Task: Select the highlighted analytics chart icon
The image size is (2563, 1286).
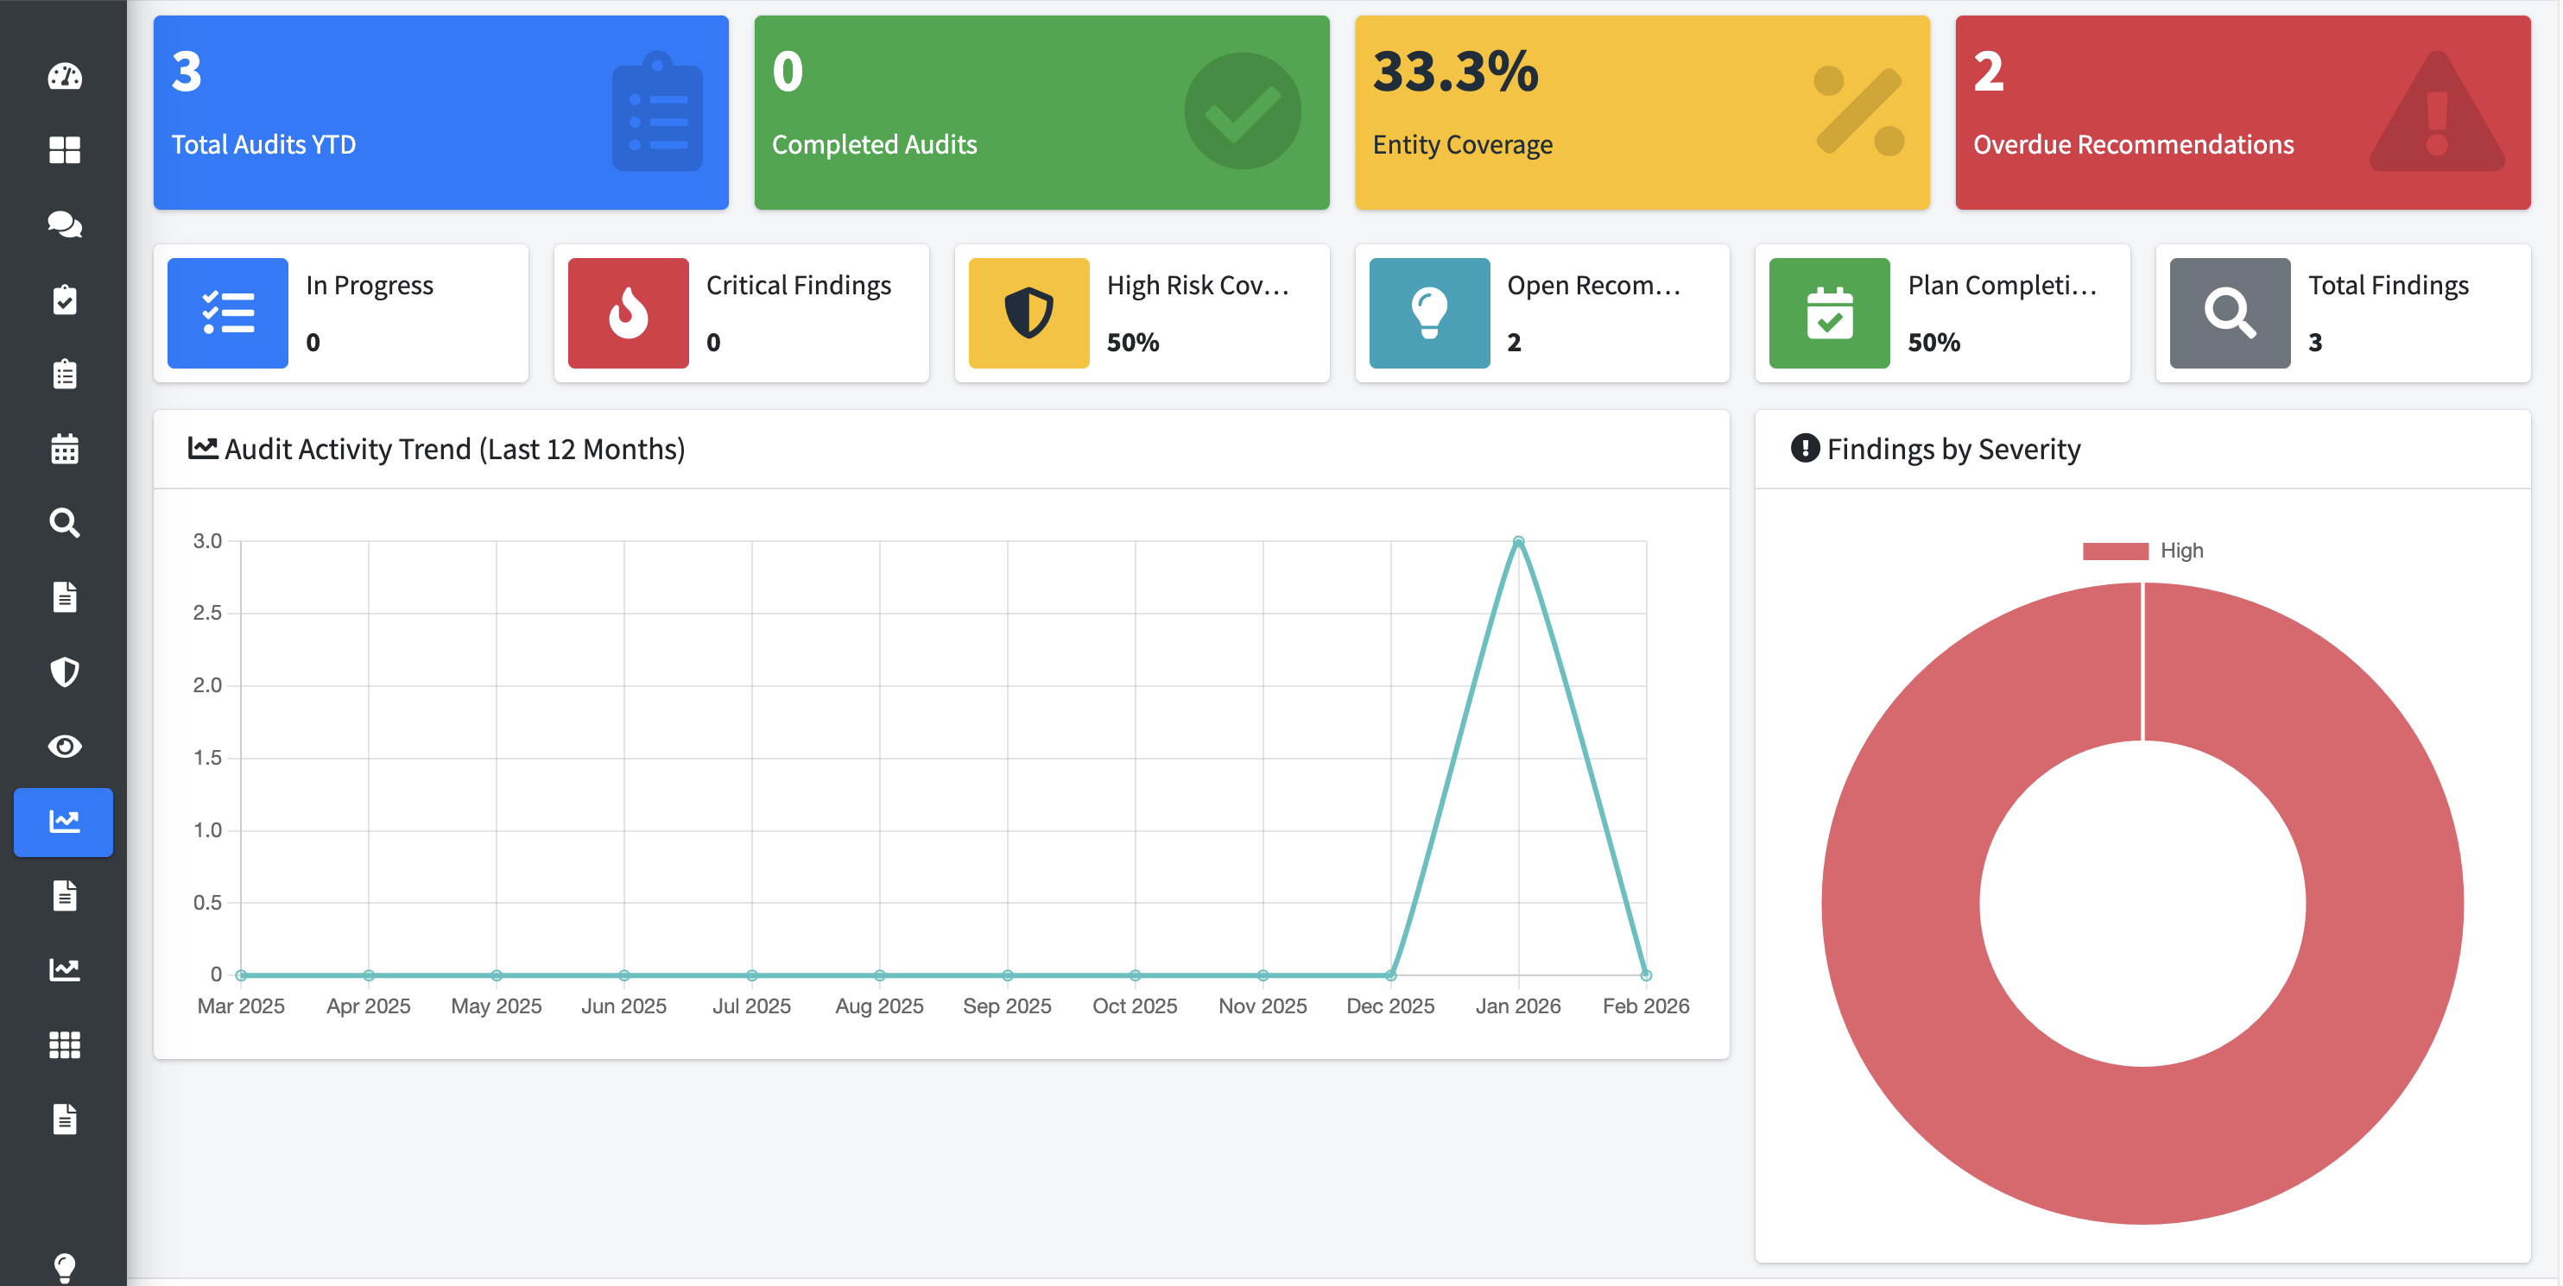Action: pos(64,822)
